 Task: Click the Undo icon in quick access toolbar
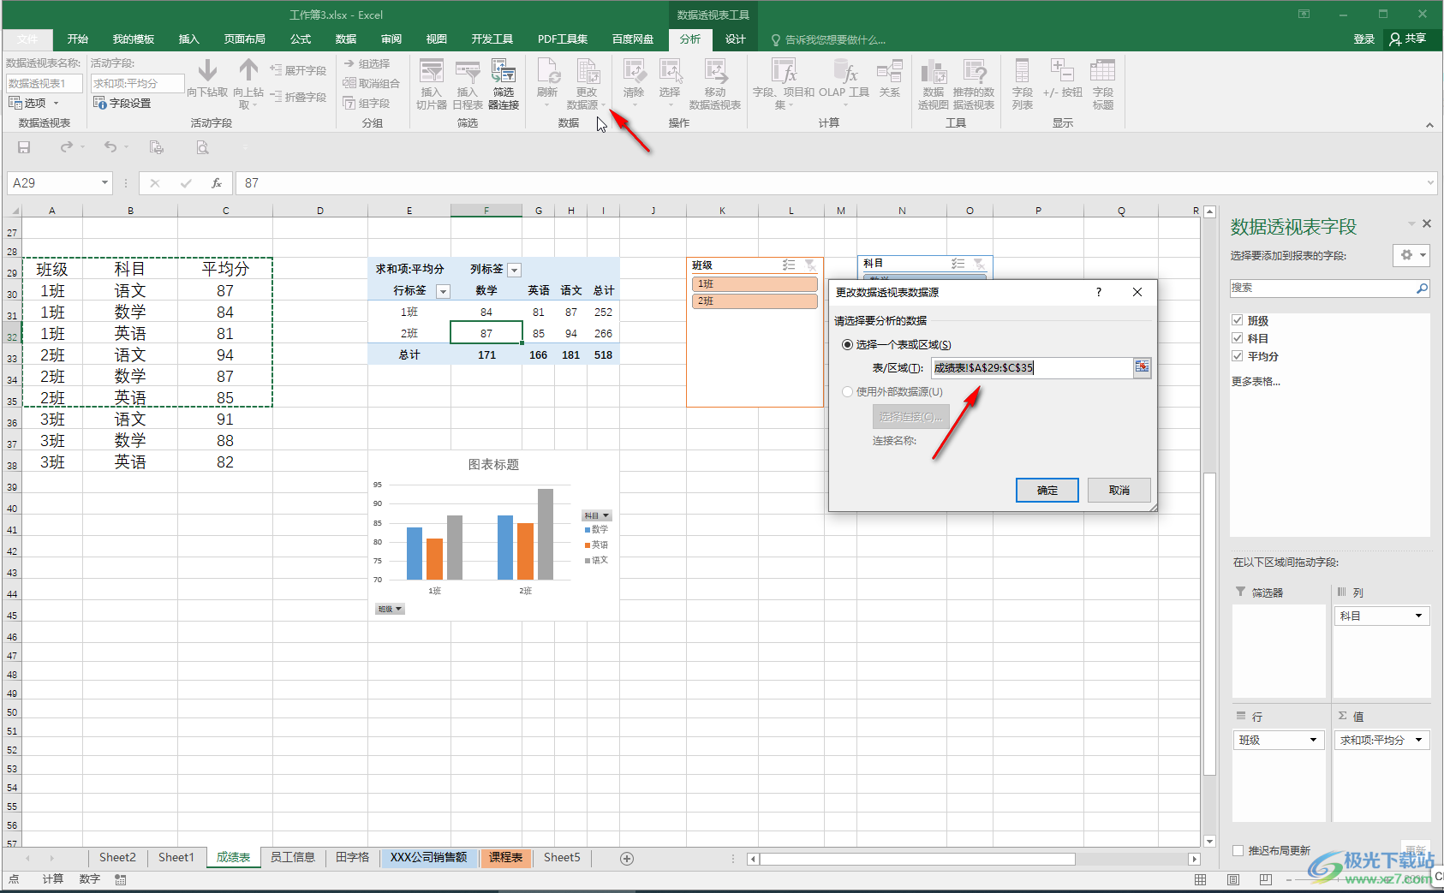110,147
